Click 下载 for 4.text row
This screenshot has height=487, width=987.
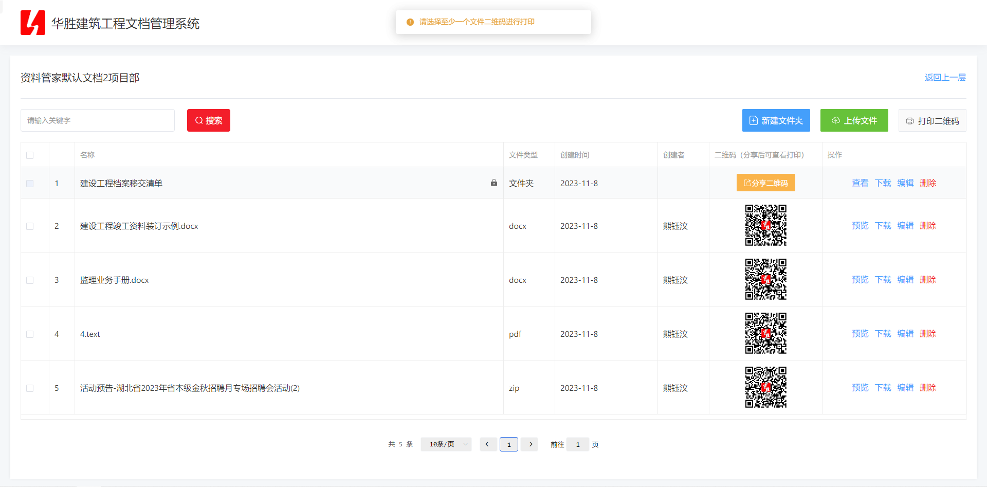point(883,333)
